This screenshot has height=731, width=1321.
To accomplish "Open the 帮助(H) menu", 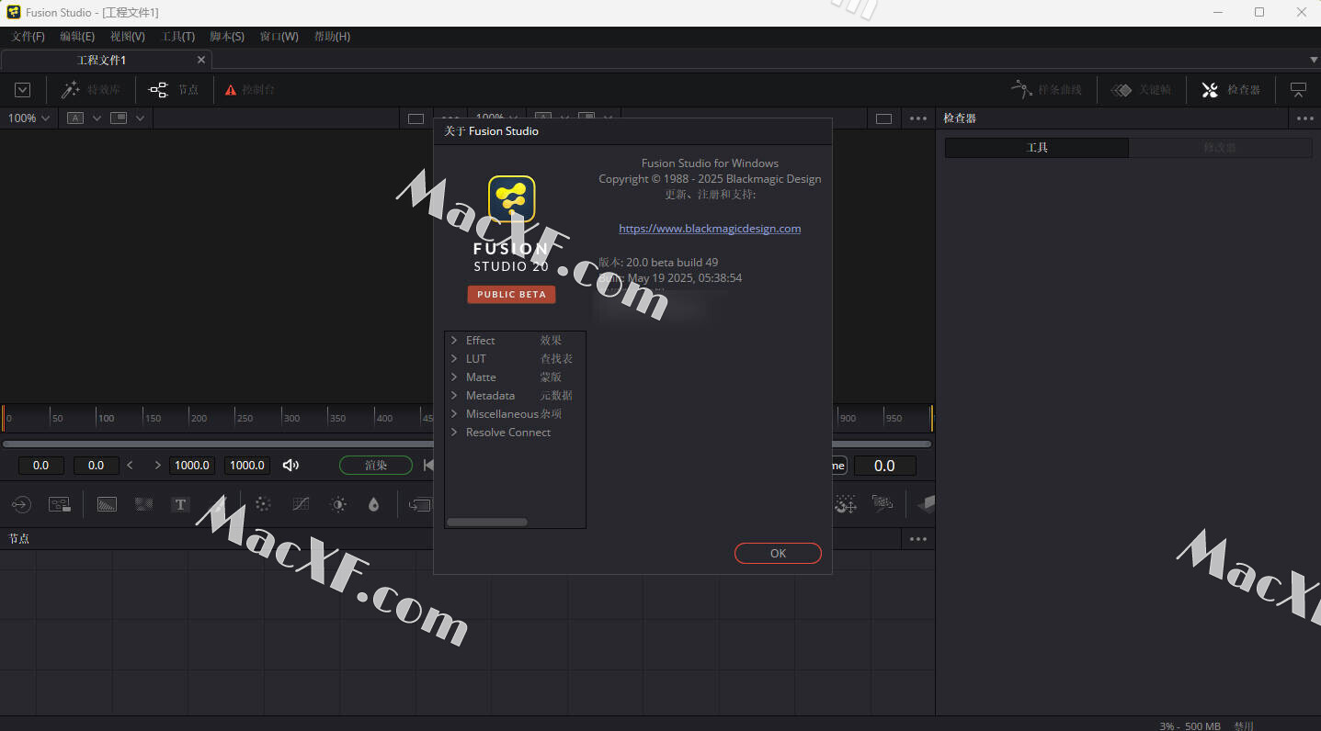I will (x=332, y=37).
